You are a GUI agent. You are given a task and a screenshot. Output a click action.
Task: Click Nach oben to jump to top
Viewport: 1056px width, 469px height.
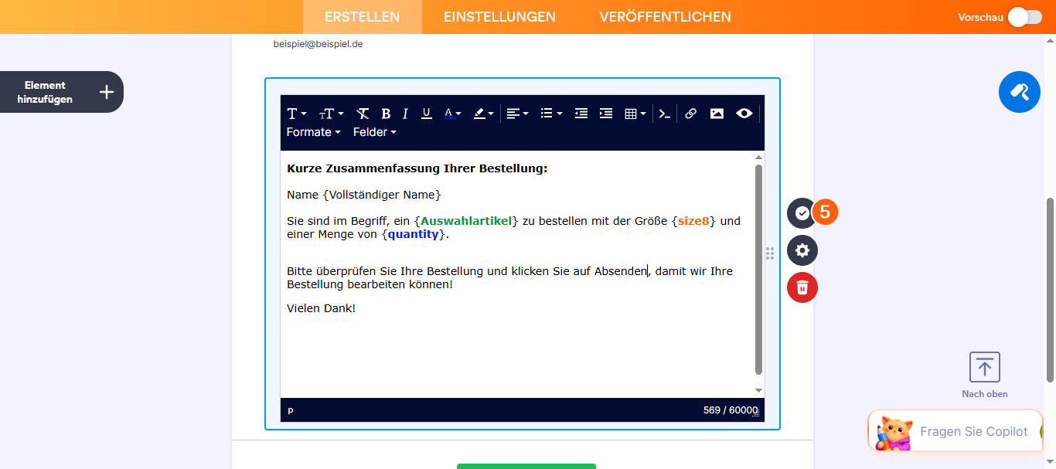coord(985,376)
